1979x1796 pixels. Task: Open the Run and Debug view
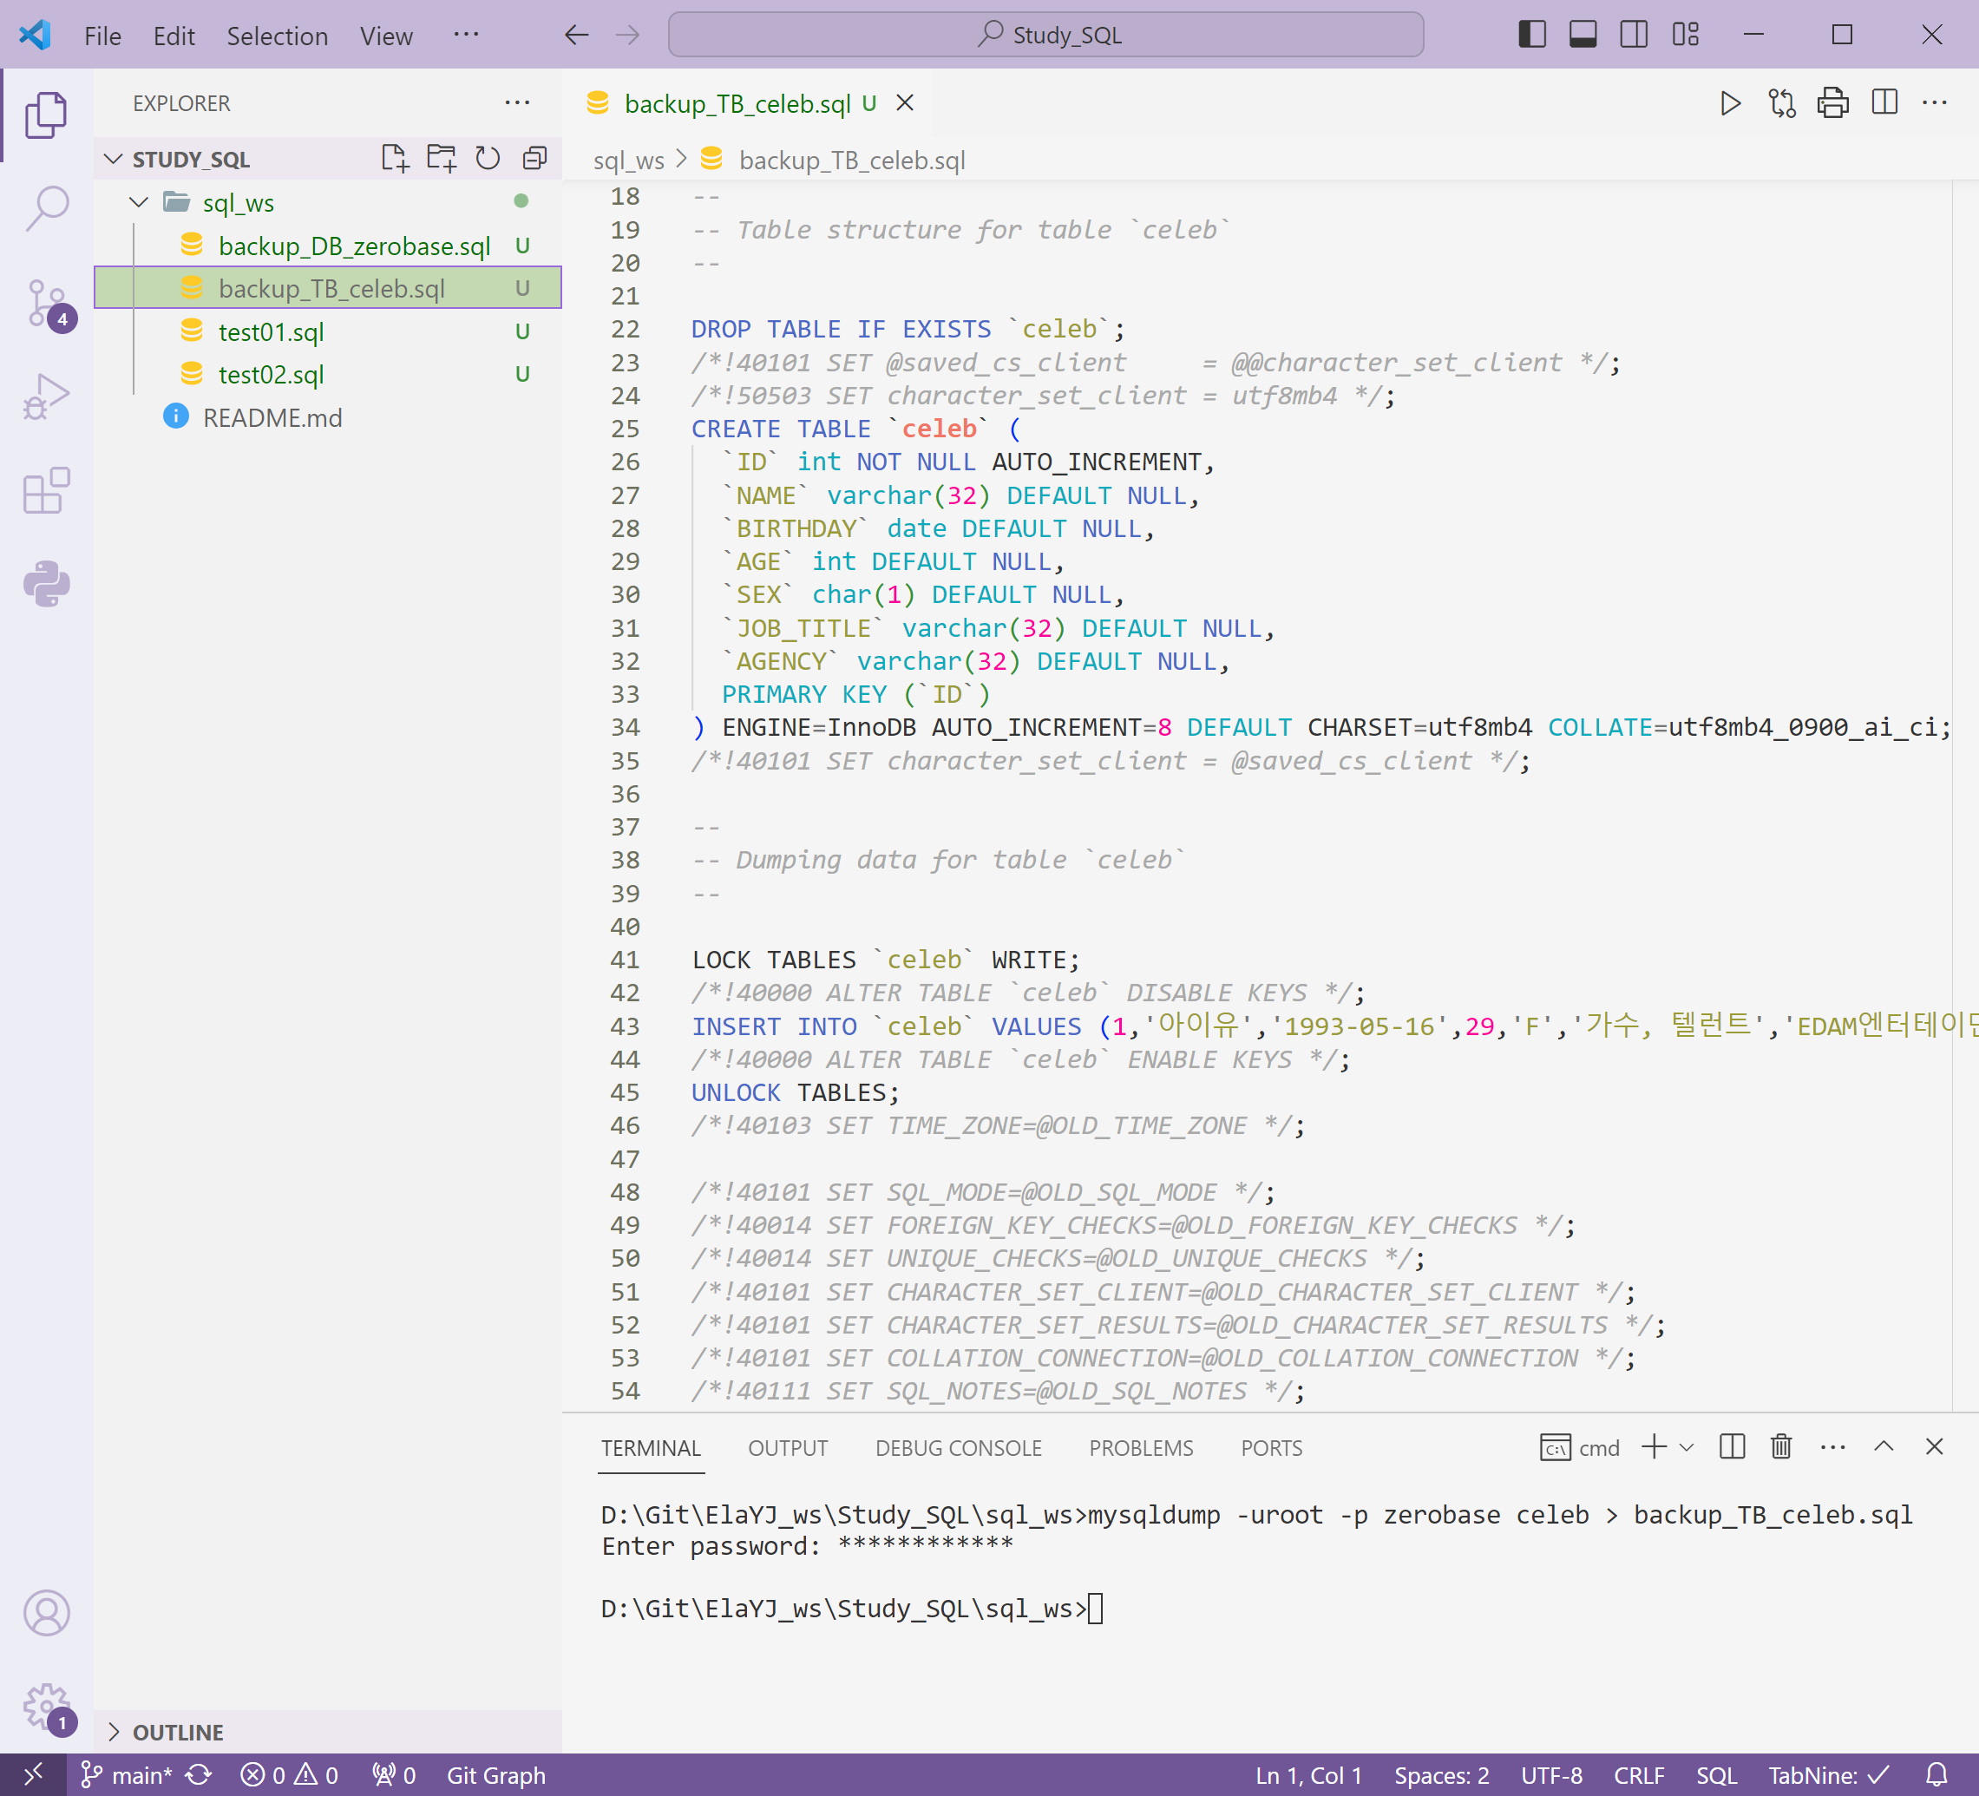[46, 397]
